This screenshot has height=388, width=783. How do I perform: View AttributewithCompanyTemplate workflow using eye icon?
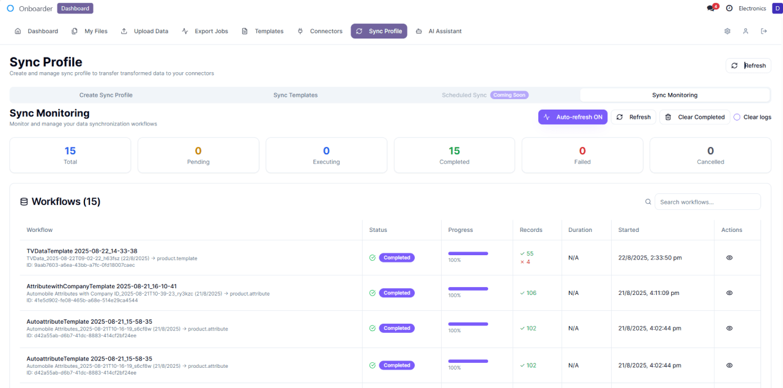click(729, 293)
